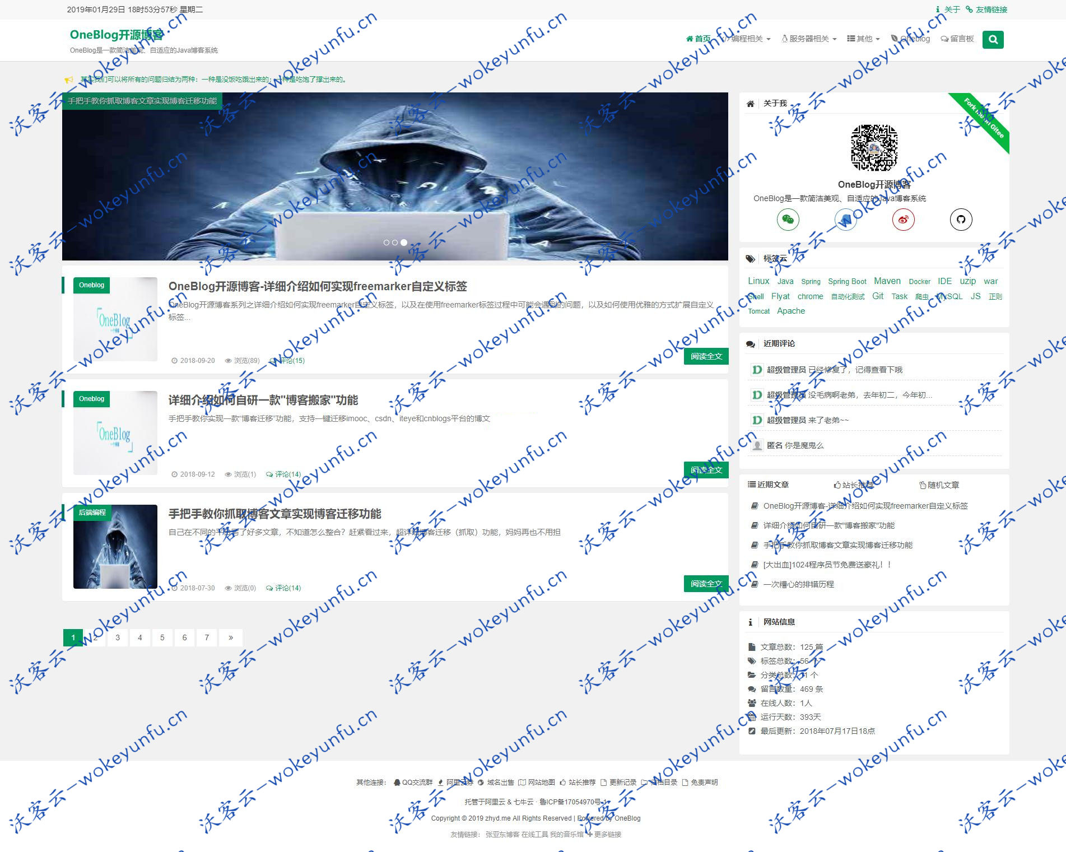Select the third carousel indicator dot
Image resolution: width=1066 pixels, height=852 pixels.
404,243
